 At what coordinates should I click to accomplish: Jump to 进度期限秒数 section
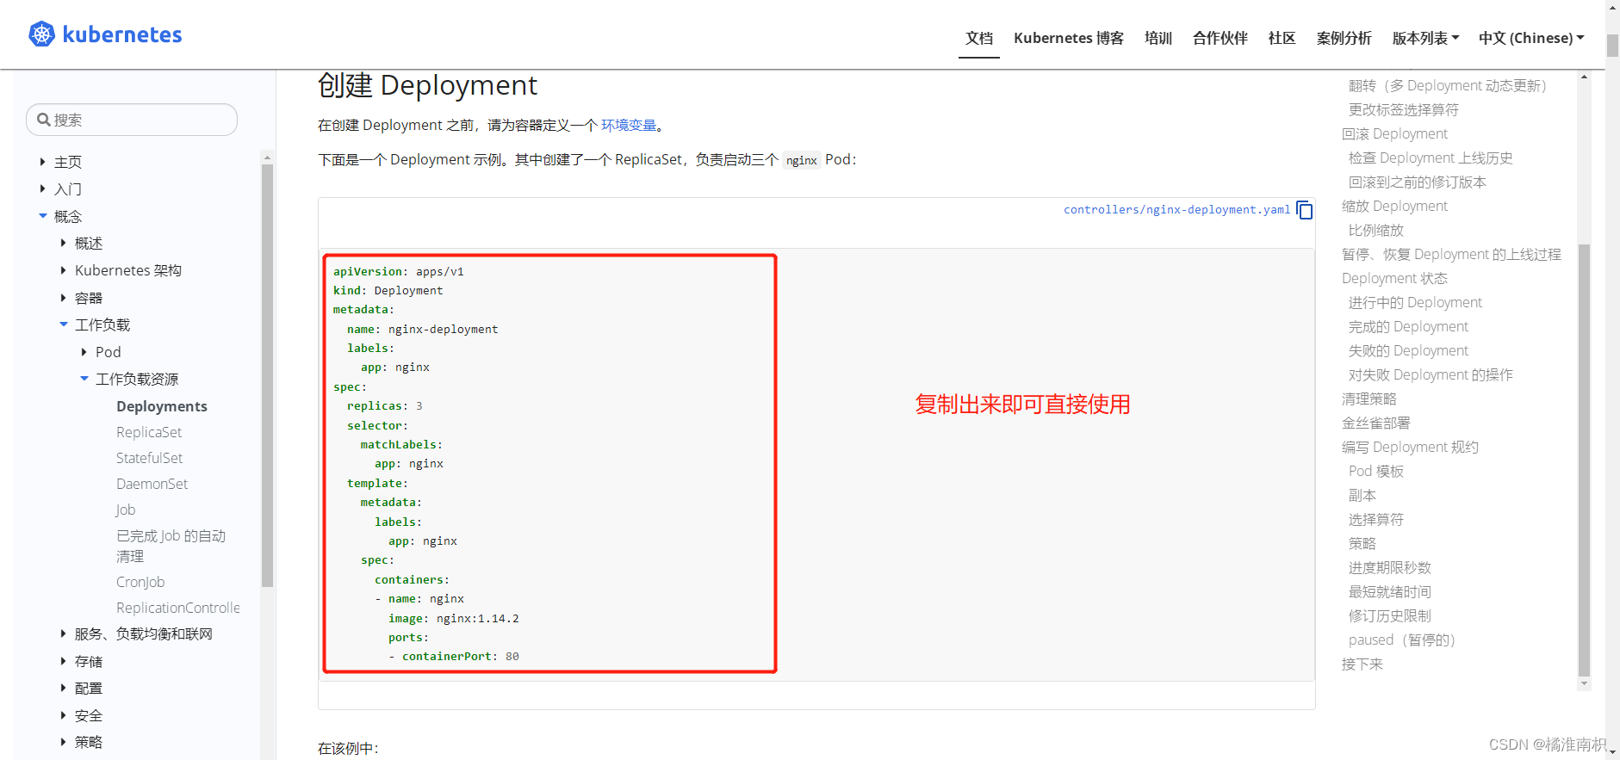click(1390, 568)
